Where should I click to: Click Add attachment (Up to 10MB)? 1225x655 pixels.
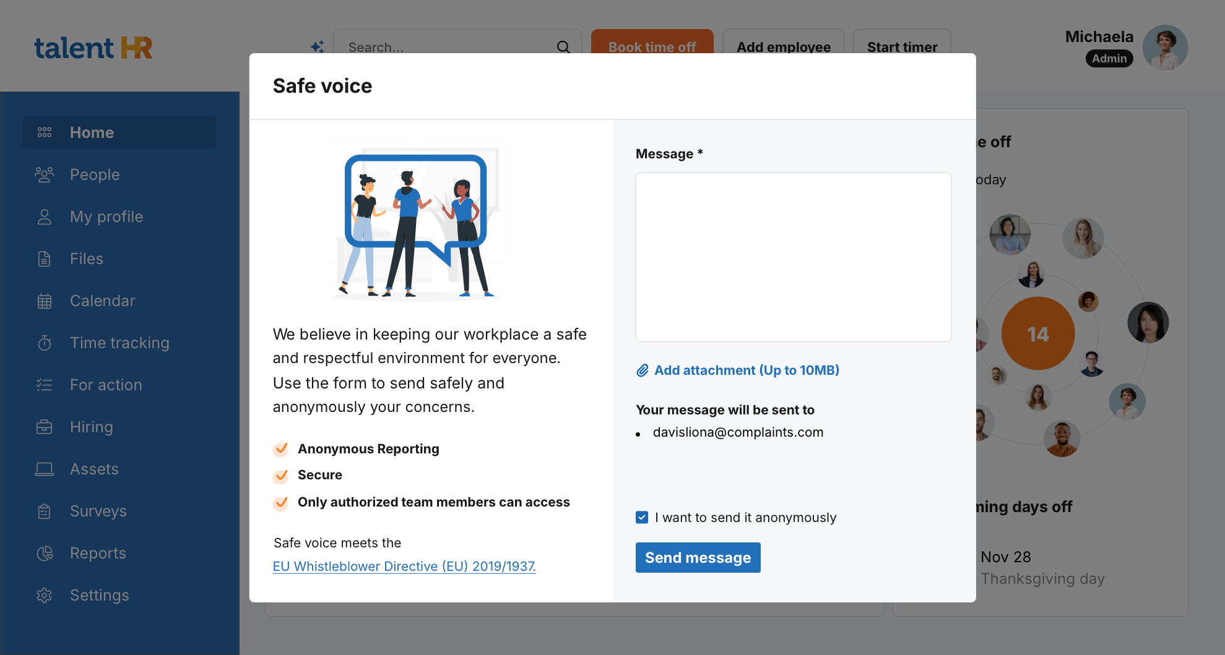(747, 370)
